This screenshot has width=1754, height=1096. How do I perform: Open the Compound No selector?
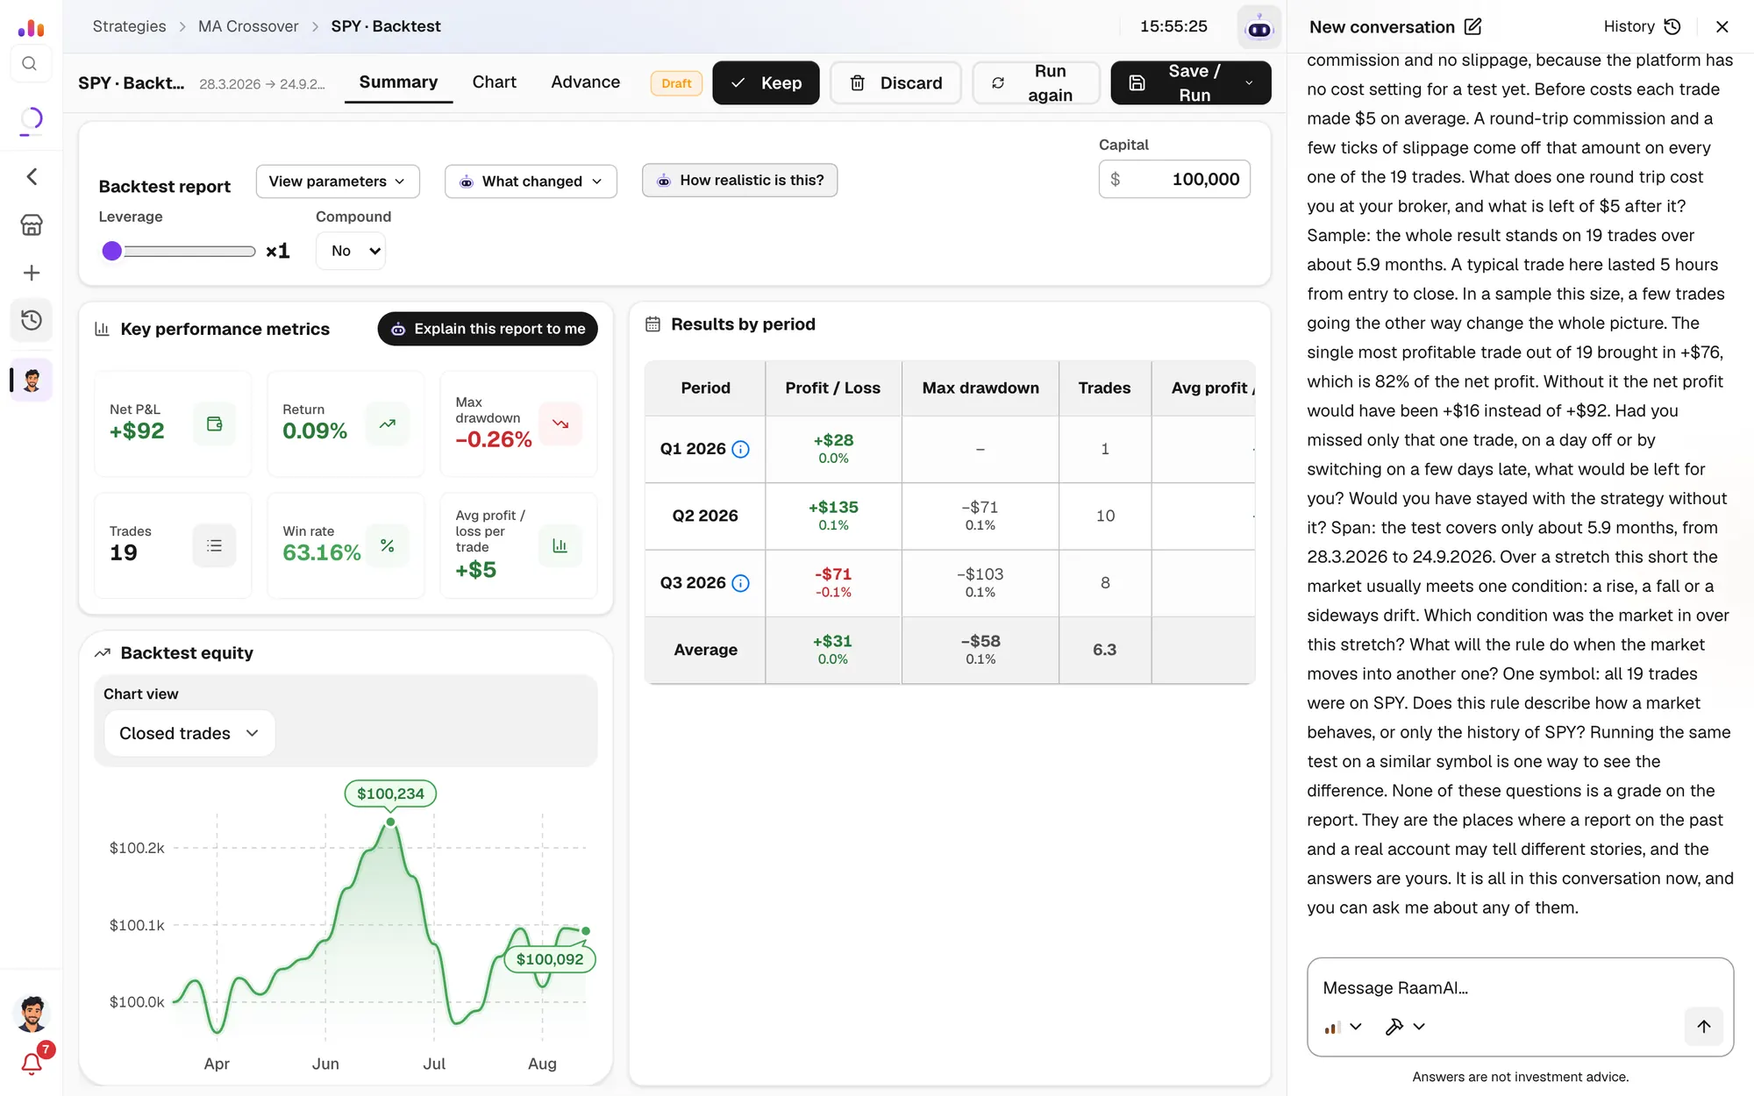(351, 251)
